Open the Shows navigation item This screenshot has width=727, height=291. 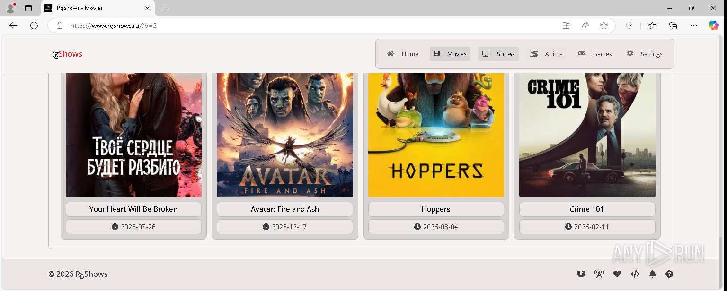pos(498,54)
